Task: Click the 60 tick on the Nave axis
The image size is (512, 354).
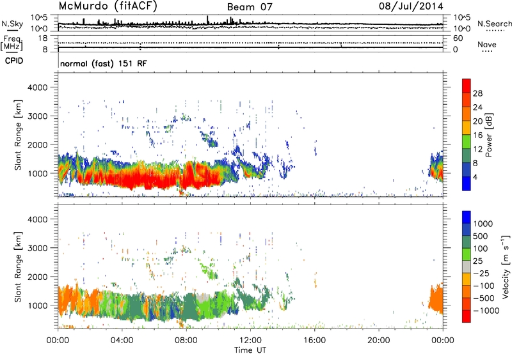Action: (x=458, y=38)
